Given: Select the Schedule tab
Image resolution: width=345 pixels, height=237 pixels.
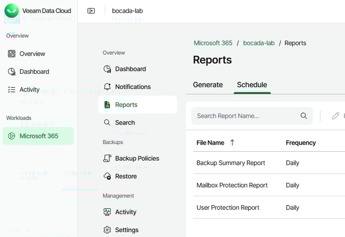Looking at the screenshot, I should pos(252,85).
